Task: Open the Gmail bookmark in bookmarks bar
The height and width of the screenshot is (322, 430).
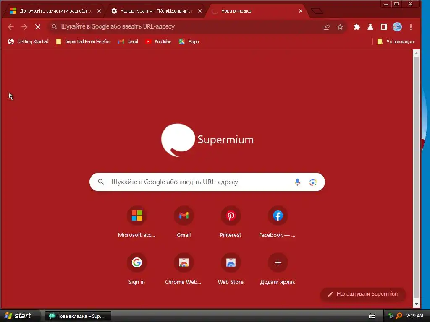Action: pos(128,42)
